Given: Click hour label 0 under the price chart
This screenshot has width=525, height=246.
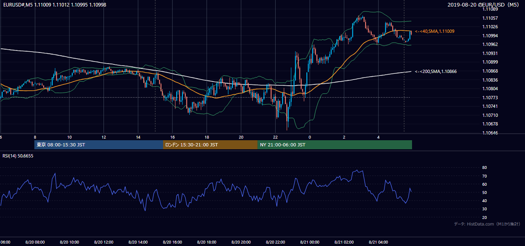Looking at the screenshot, I should (310, 137).
